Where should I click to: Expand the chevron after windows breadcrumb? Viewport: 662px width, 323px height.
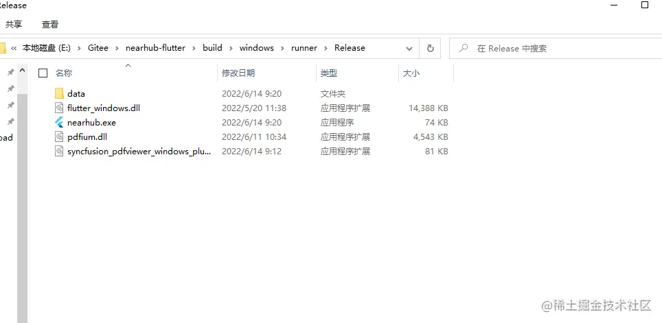coord(282,48)
